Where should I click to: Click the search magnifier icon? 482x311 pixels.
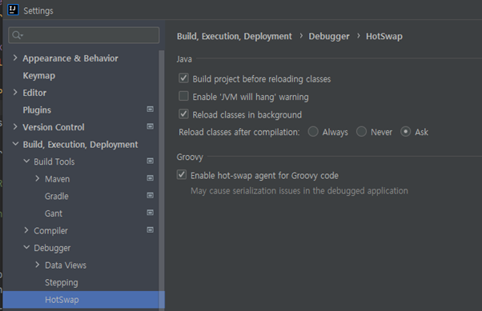(x=18, y=35)
